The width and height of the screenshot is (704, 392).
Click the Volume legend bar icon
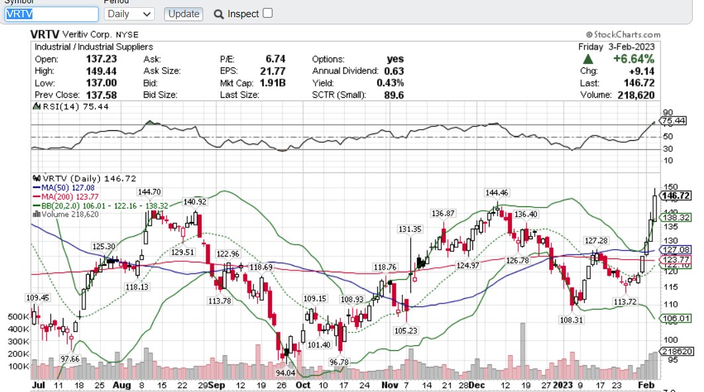pyautogui.click(x=36, y=214)
